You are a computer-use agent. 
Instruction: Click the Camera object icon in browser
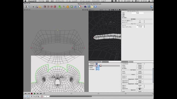[x=97, y=64]
